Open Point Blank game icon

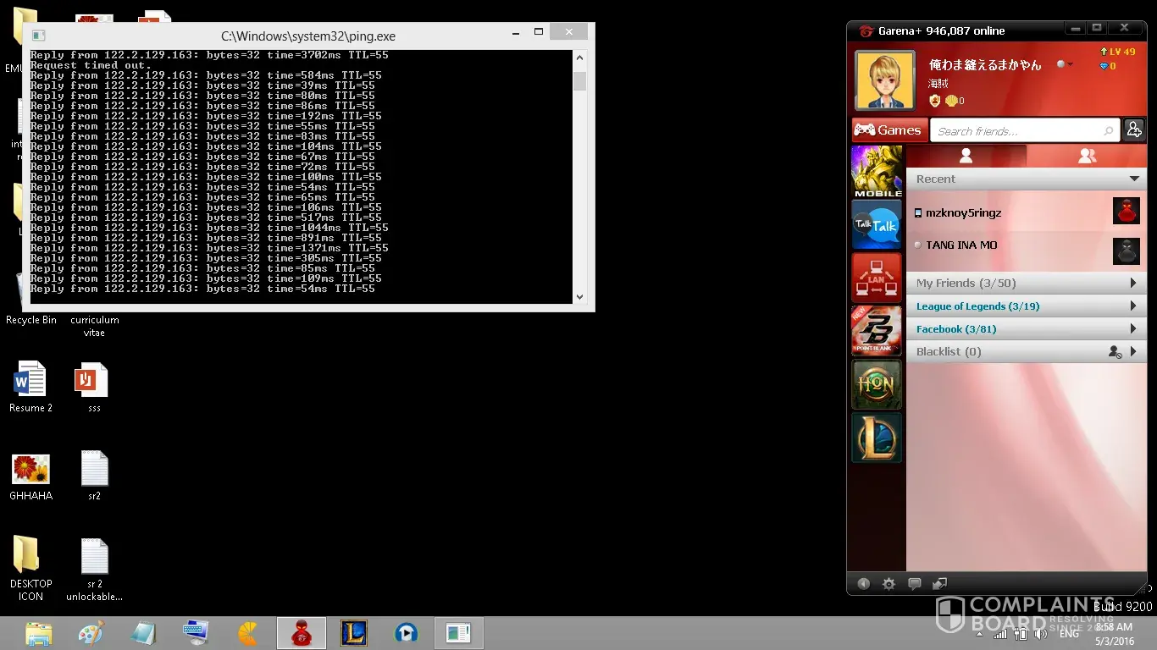click(x=876, y=331)
